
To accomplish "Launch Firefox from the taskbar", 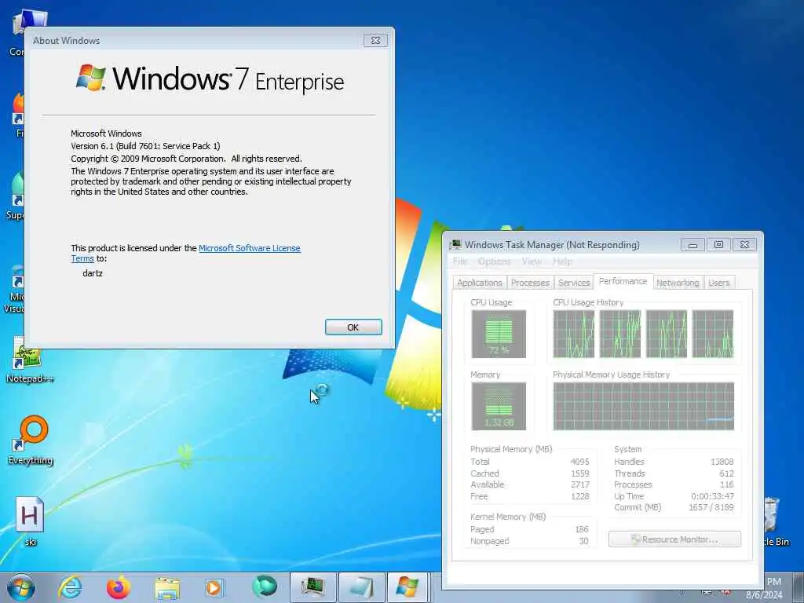I will point(118,587).
